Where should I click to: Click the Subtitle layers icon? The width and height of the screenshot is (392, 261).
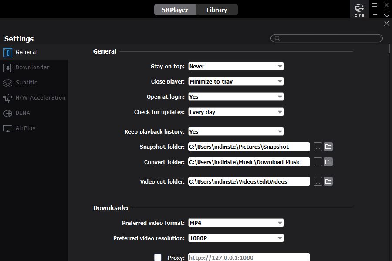(x=8, y=83)
